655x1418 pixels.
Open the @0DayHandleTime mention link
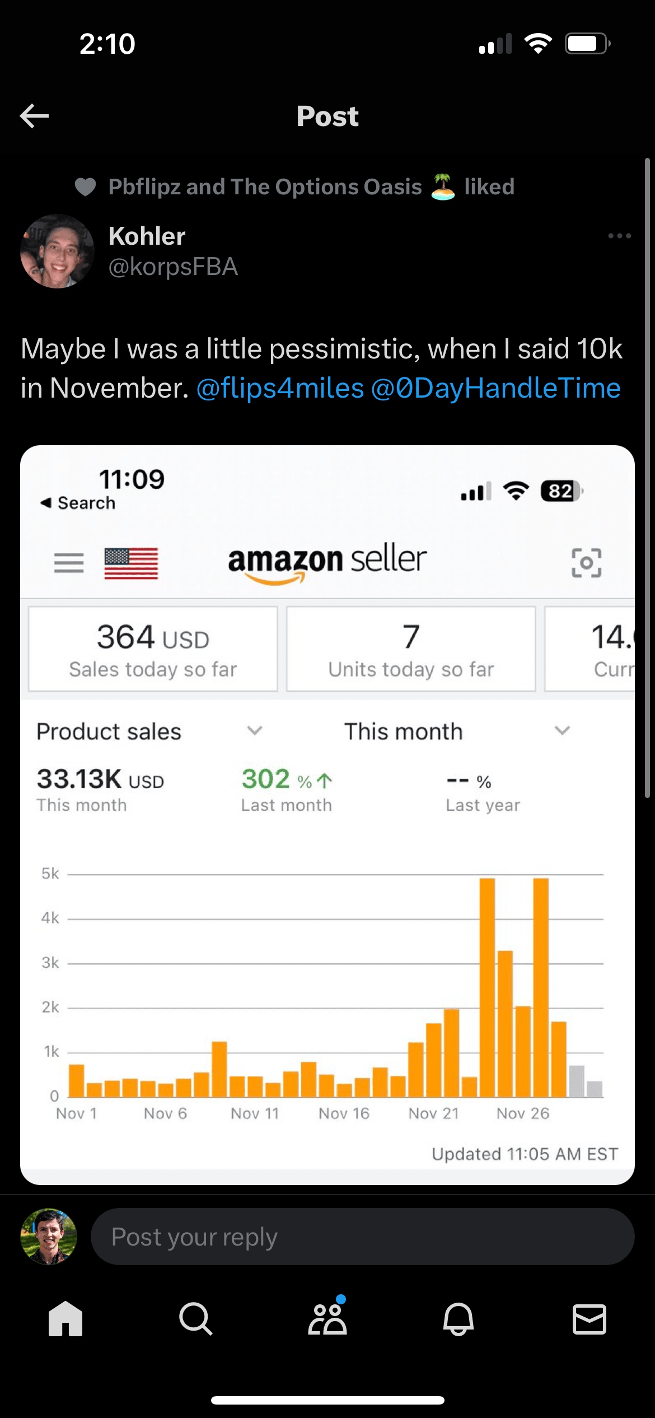pos(495,388)
